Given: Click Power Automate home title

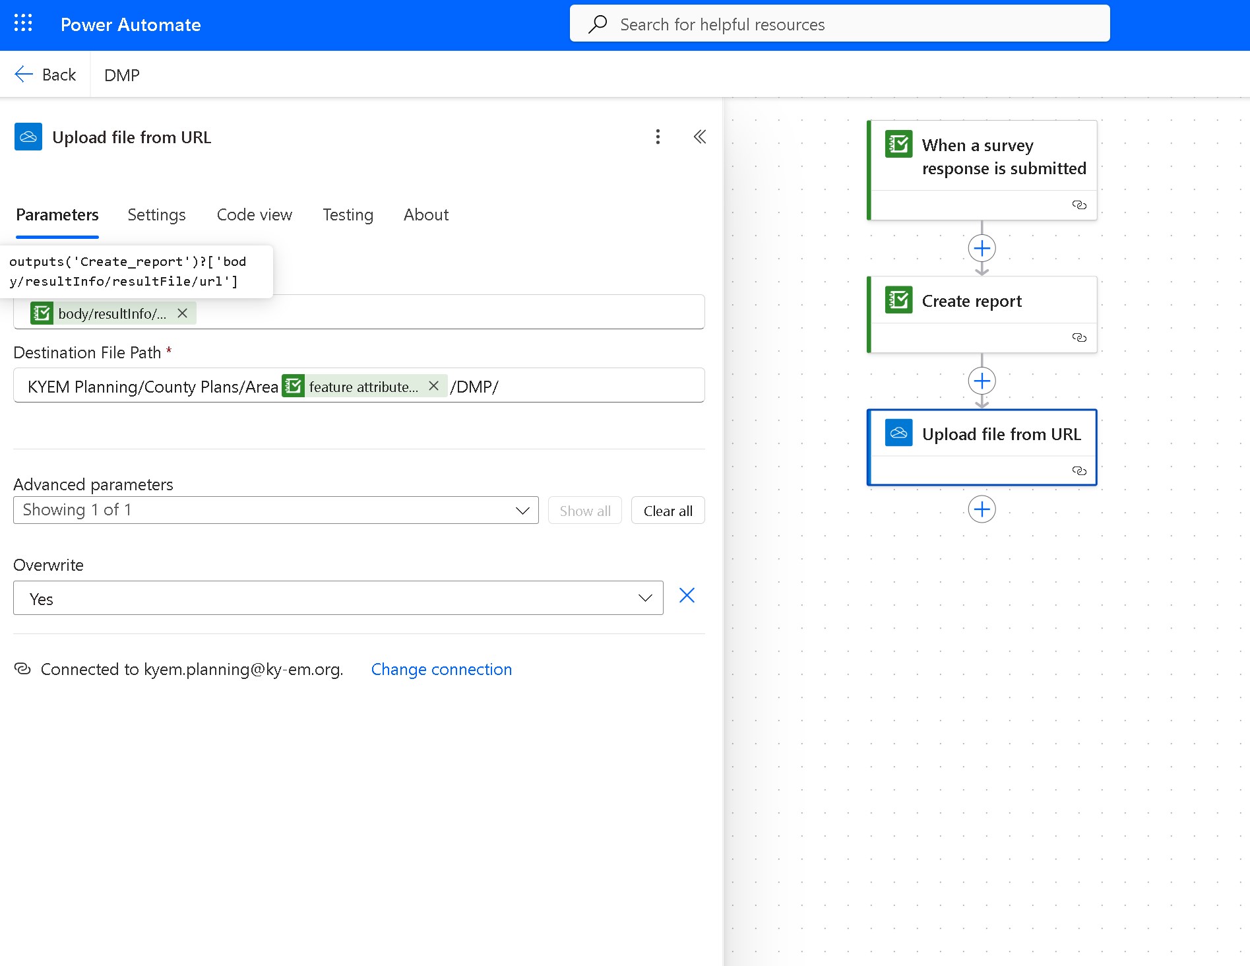Looking at the screenshot, I should pyautogui.click(x=131, y=24).
